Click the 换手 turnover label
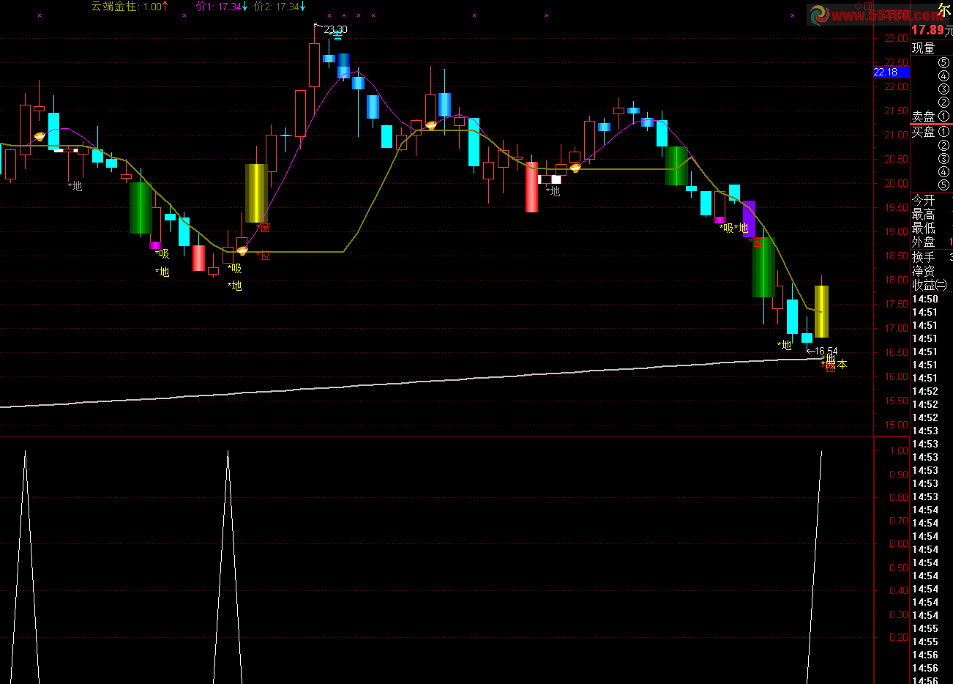The image size is (953, 684). point(923,257)
